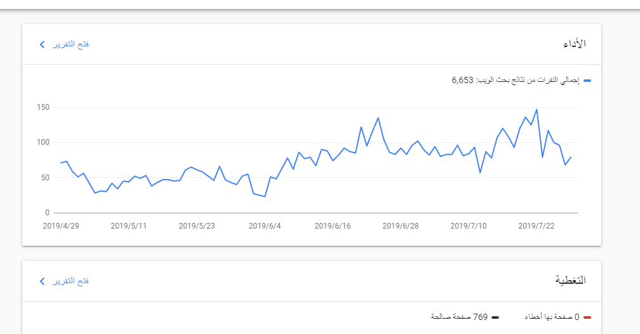
Task: Click the الأداء card heading
Action: 574,44
